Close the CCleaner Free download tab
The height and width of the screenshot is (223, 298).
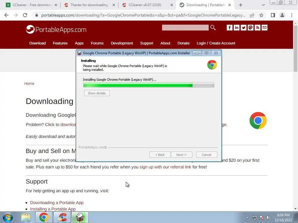[x=56, y=5]
